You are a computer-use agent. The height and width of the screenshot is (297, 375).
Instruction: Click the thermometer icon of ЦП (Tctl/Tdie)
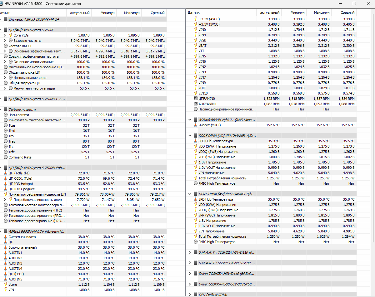(6, 173)
